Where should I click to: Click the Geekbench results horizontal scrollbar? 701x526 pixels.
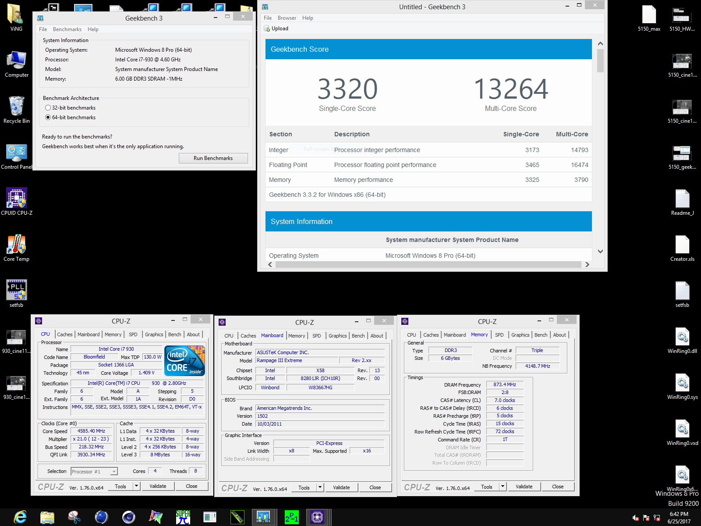click(x=428, y=264)
